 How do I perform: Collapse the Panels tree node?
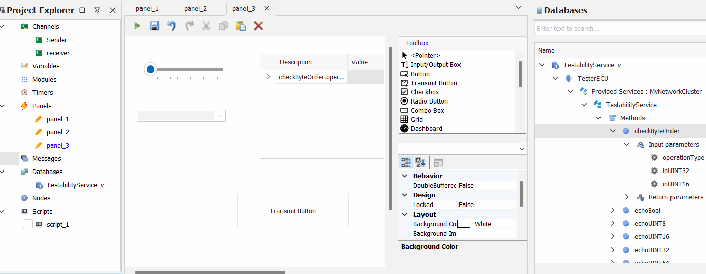coord(2,106)
